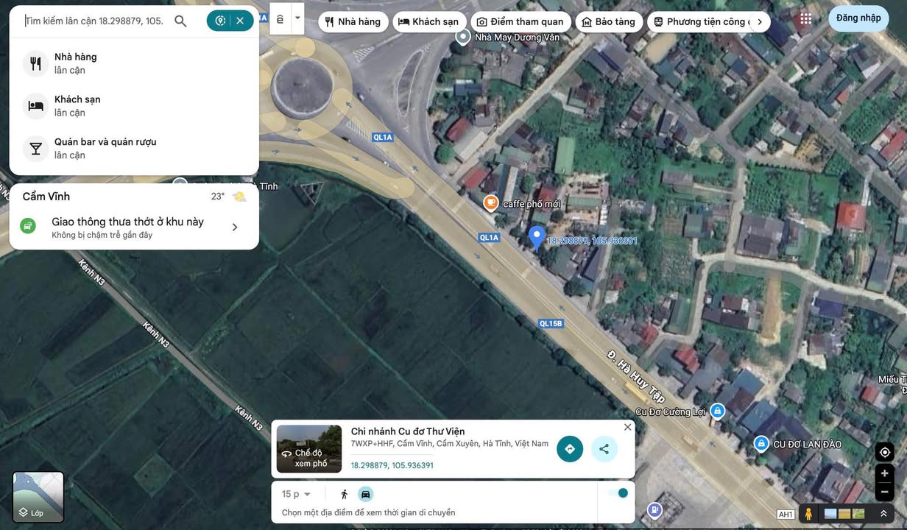This screenshot has height=530, width=907.
Task: Open Street View thumbnail Chế độ xem phố
Action: point(309,449)
